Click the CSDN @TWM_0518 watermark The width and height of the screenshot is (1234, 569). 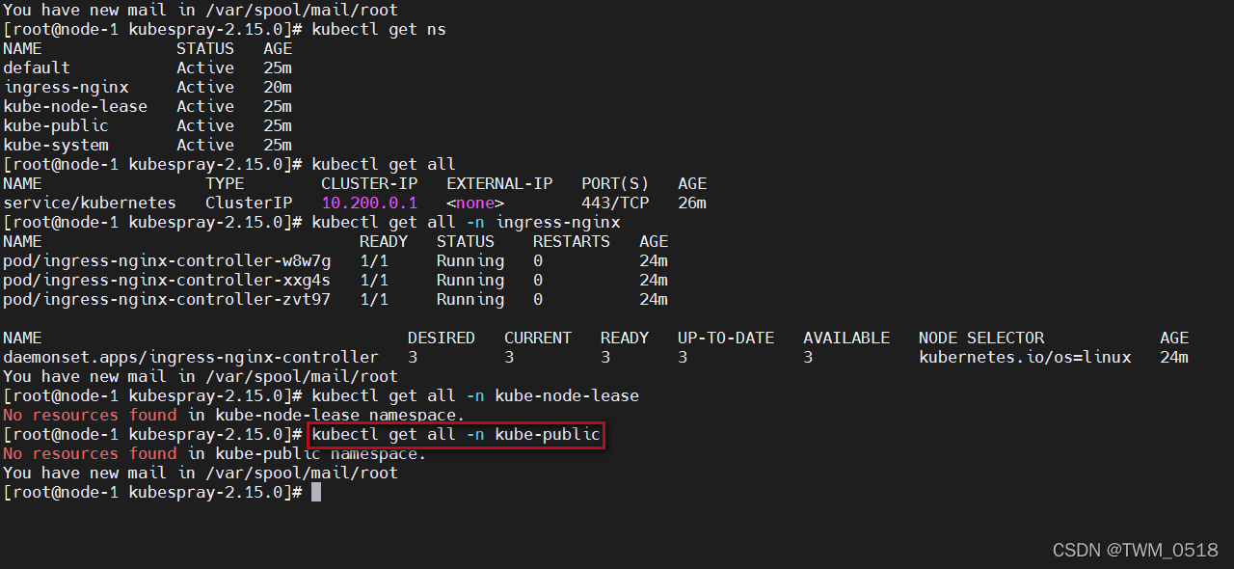click(1135, 550)
